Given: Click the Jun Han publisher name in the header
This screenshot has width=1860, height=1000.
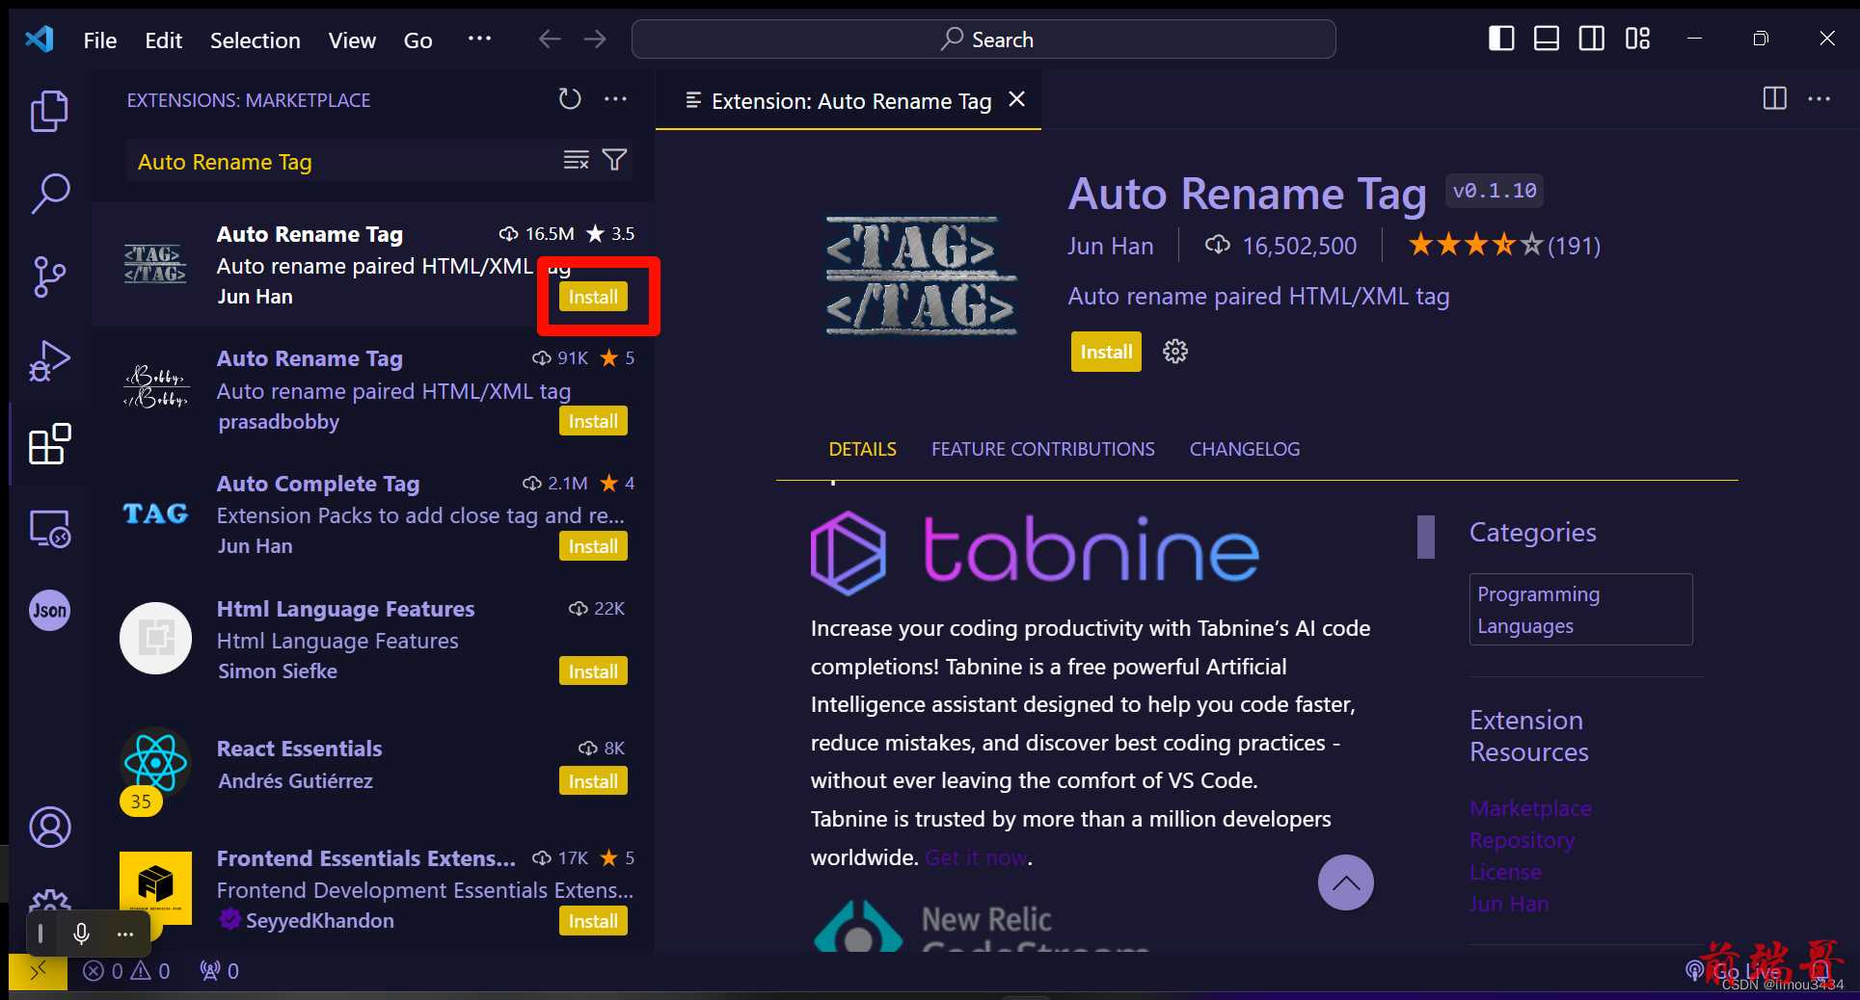Looking at the screenshot, I should click(1110, 246).
